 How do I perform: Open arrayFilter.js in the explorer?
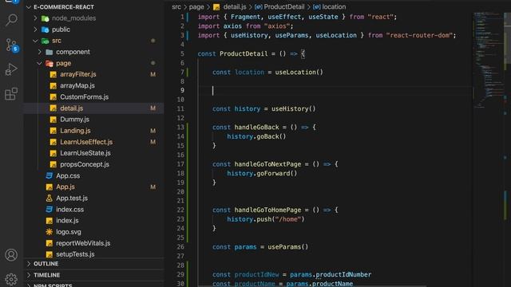78,74
